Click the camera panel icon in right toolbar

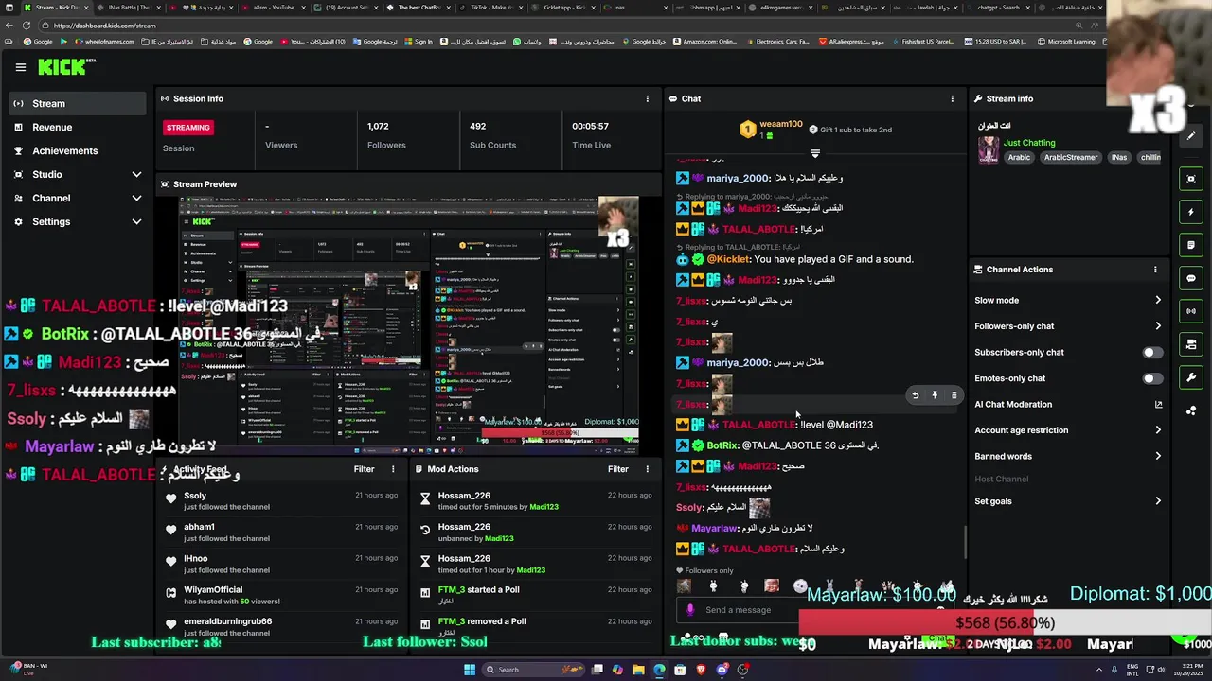pos(1191,344)
